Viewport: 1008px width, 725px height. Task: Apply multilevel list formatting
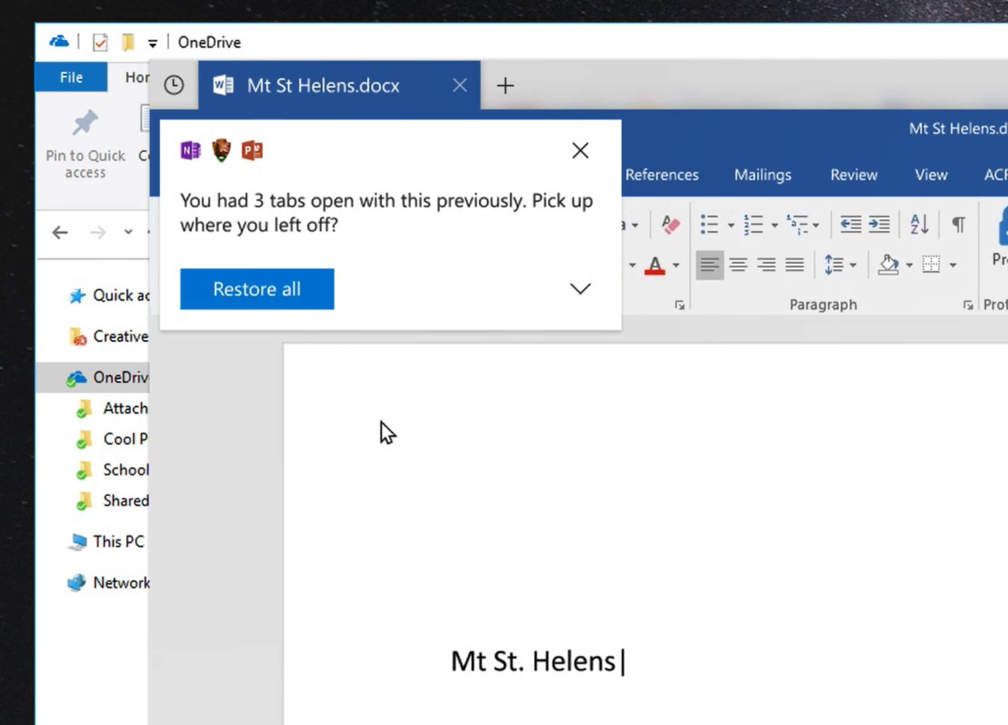point(797,224)
